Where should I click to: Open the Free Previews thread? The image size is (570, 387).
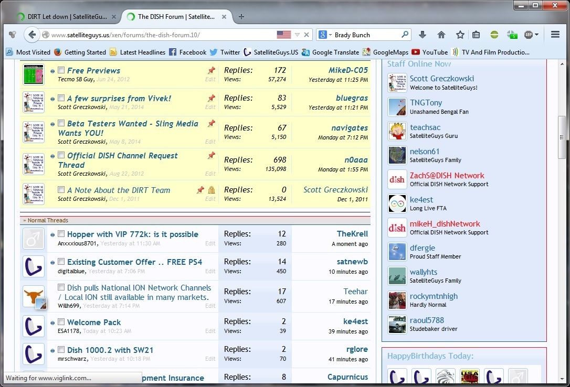[x=93, y=70]
